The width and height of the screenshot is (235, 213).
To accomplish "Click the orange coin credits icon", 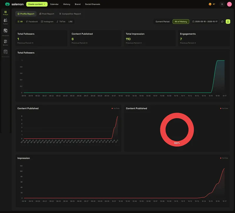I will point(210,4).
